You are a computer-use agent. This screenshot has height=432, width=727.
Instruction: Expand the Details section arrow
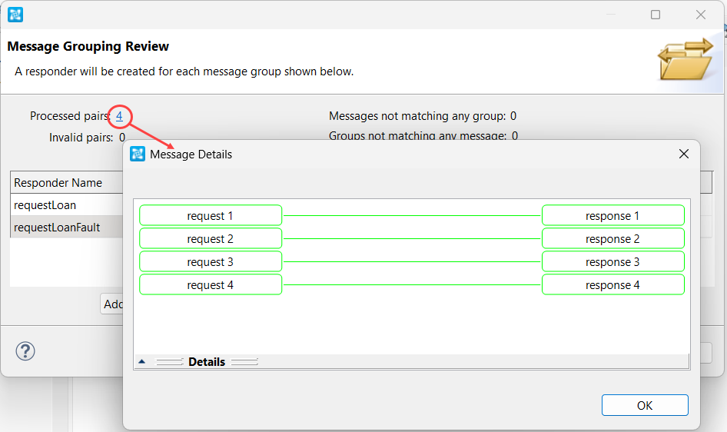pos(142,361)
